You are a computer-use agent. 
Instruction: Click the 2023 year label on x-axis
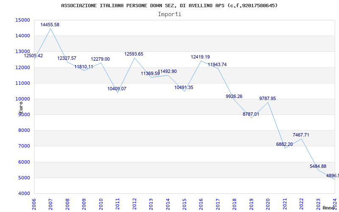click(318, 204)
